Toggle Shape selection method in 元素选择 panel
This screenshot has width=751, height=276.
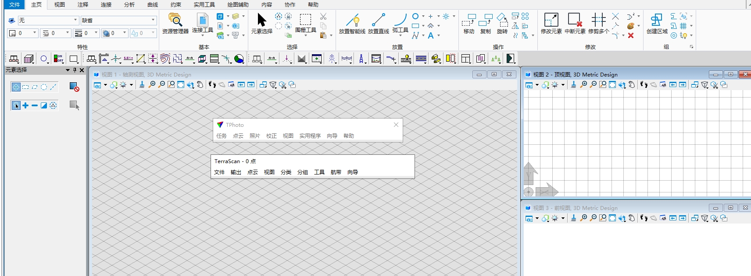[35, 87]
